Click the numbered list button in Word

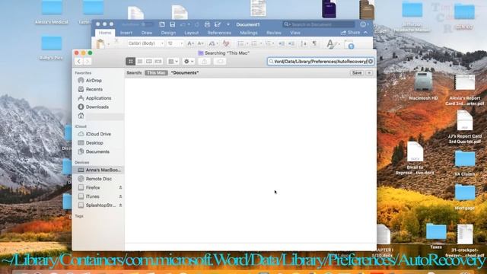pyautogui.click(x=255, y=43)
